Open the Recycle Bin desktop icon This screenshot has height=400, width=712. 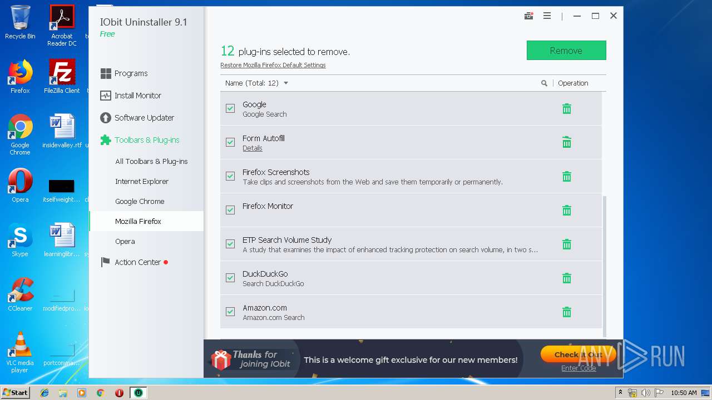point(20,22)
